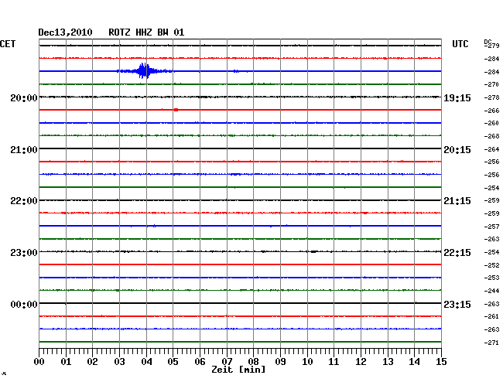Select the 23:00 CET time label
The width and height of the screenshot is (503, 382).
click(24, 253)
